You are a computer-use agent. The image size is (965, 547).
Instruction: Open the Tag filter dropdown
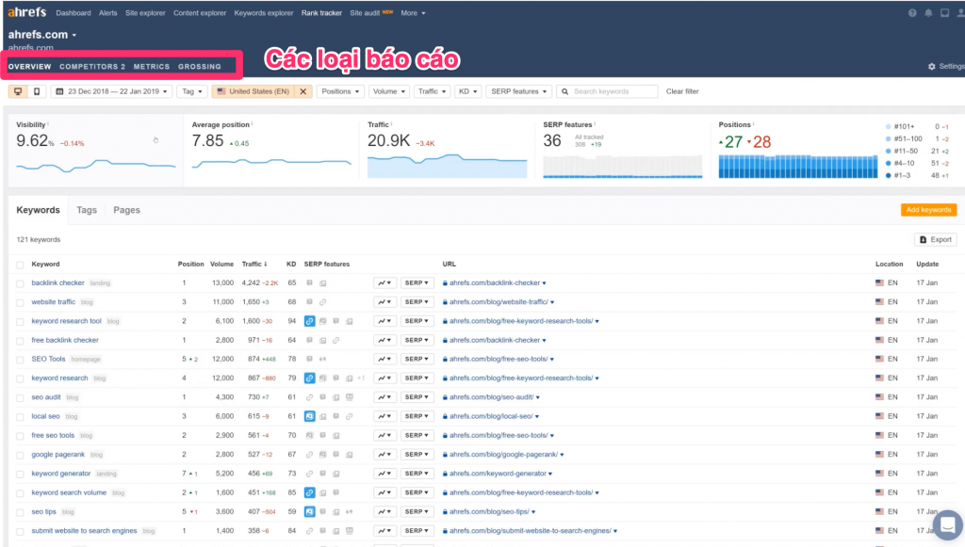point(192,91)
